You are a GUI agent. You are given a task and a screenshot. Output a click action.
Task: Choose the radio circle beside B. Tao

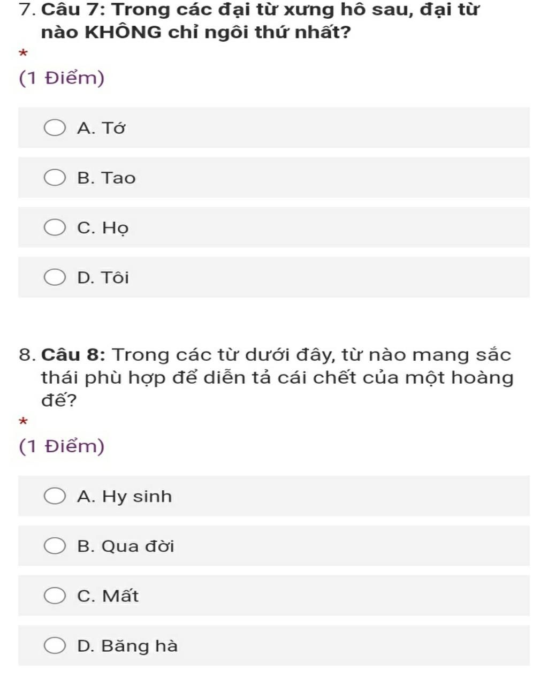pyautogui.click(x=55, y=178)
